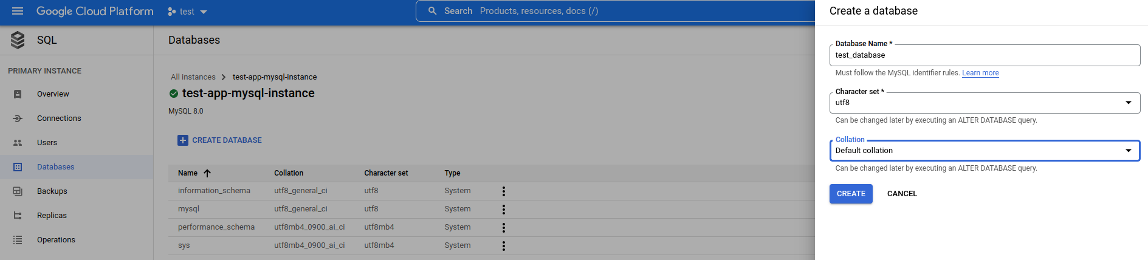Click the Name column header
This screenshot has height=260, width=1148.
point(188,173)
